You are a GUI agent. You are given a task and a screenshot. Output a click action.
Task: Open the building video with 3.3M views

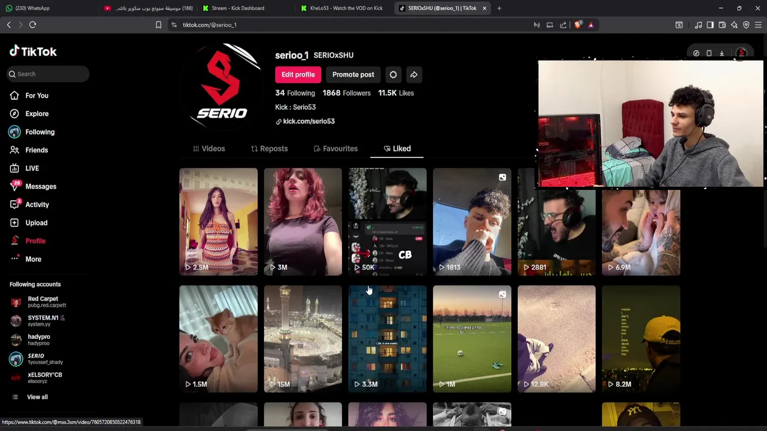click(x=387, y=339)
